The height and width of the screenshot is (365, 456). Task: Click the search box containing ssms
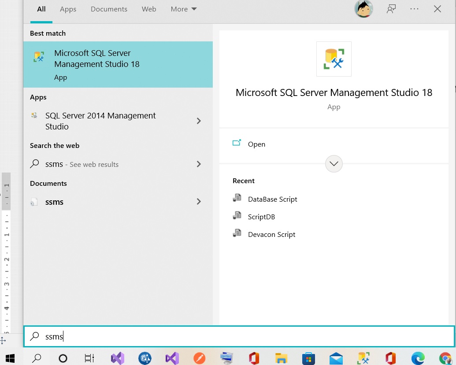[239, 336]
